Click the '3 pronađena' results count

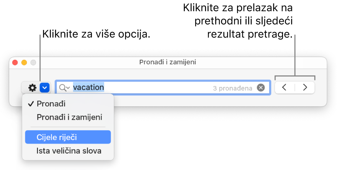tap(232, 88)
